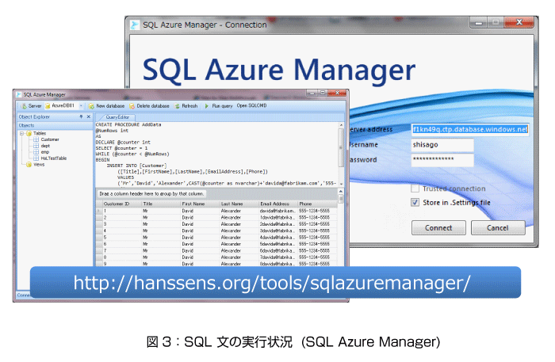Viewport: 555px width, 362px height.
Task: Open the hanssens.org sqlazuremanager URL
Action: click(x=272, y=283)
